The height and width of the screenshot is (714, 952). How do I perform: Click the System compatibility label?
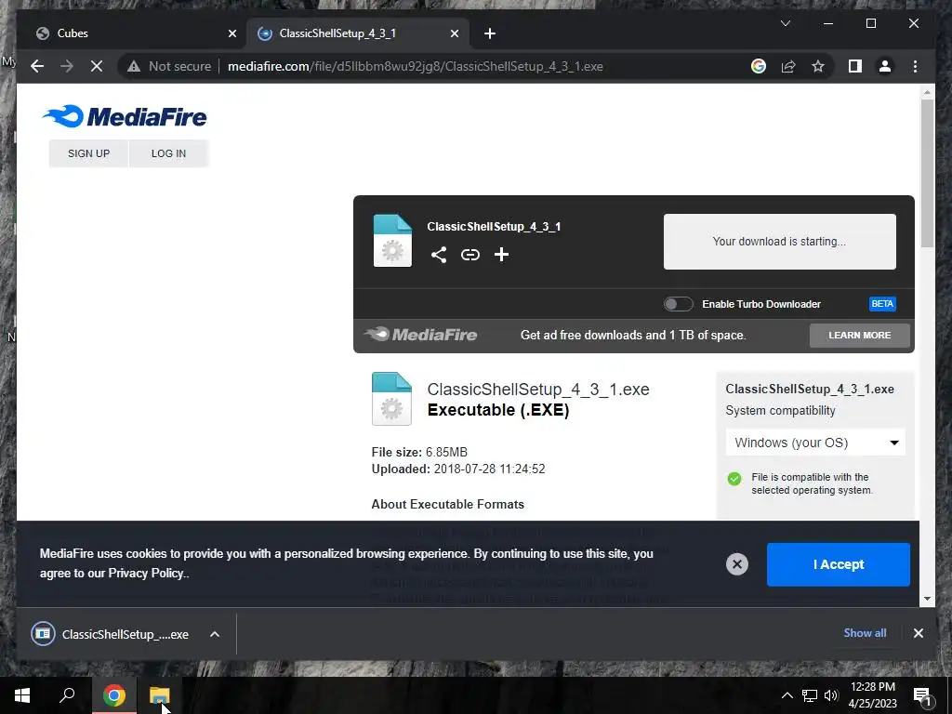(780, 410)
